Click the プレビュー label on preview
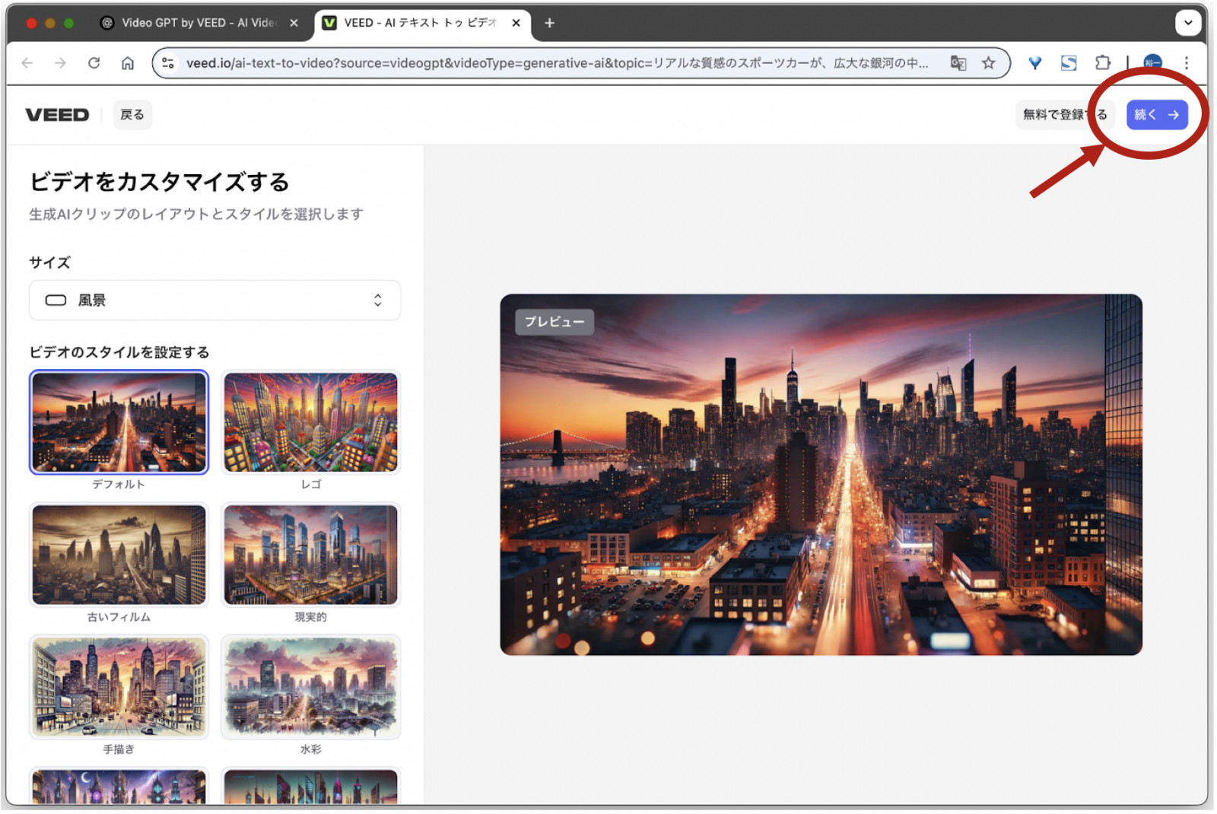The width and height of the screenshot is (1217, 814). [x=554, y=322]
